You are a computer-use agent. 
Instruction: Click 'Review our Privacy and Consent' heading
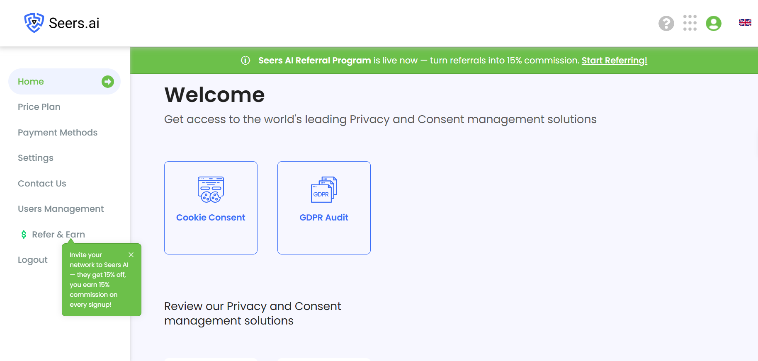tap(253, 313)
